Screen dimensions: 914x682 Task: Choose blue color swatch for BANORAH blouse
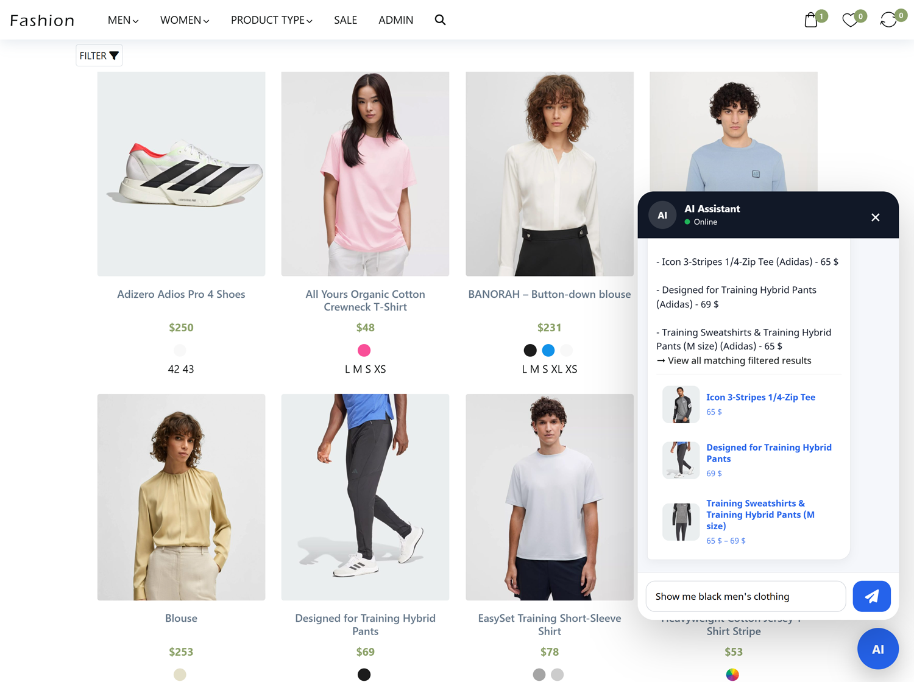[x=548, y=350]
